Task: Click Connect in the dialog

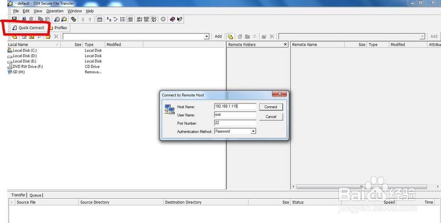Action: [271, 107]
